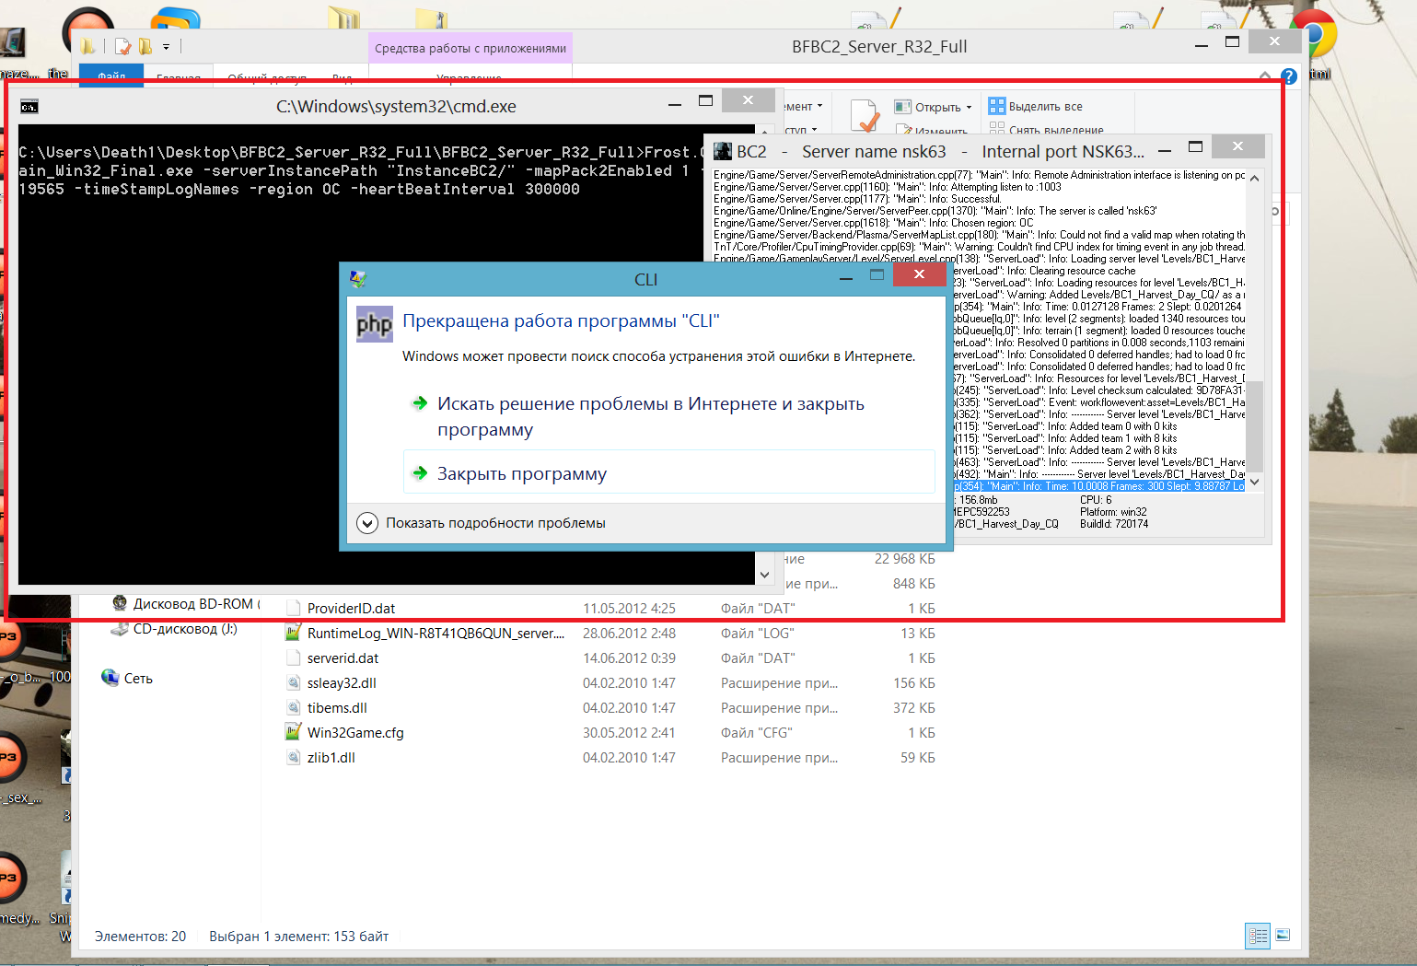The width and height of the screenshot is (1417, 966).
Task: Click the 'Сеть' network icon in the sidebar
Action: coord(110,678)
